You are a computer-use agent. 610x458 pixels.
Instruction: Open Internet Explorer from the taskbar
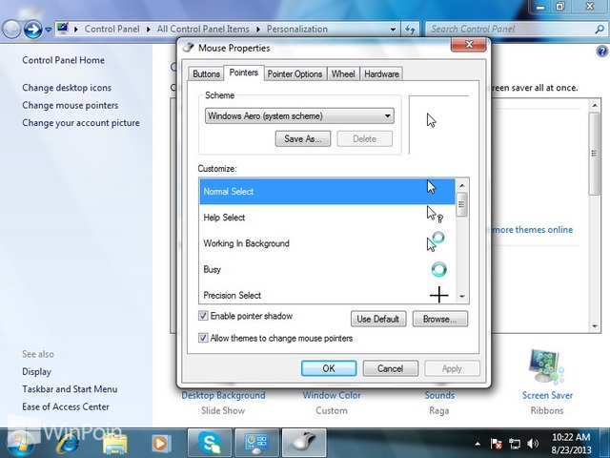click(69, 443)
